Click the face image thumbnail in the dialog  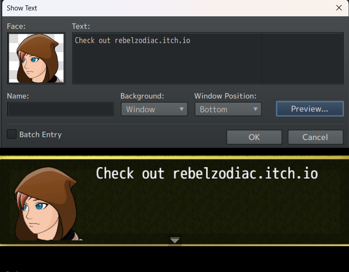click(36, 58)
